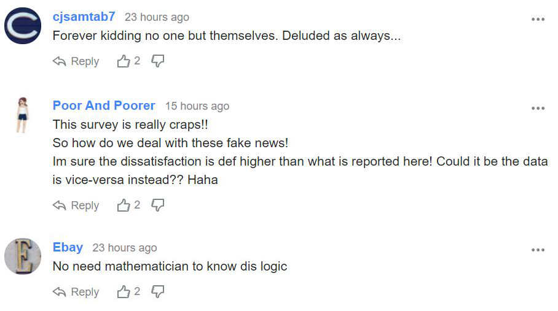Dislike cjsamtab7's comment with thumbs down

[158, 61]
